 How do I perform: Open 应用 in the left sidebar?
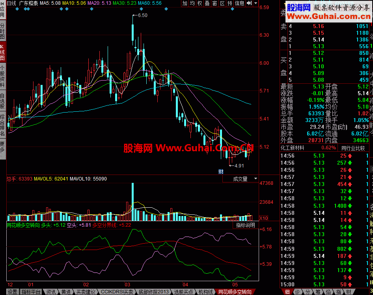[2, 12]
